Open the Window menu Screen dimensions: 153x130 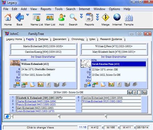[x=99, y=9]
